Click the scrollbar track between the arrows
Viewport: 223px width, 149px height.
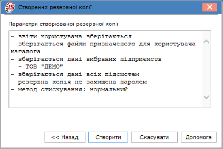point(206,69)
